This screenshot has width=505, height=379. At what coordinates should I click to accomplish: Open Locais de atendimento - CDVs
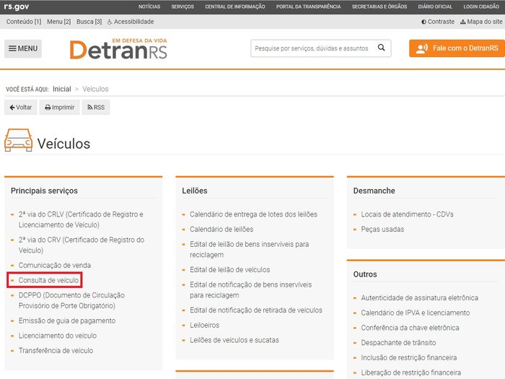pyautogui.click(x=407, y=214)
